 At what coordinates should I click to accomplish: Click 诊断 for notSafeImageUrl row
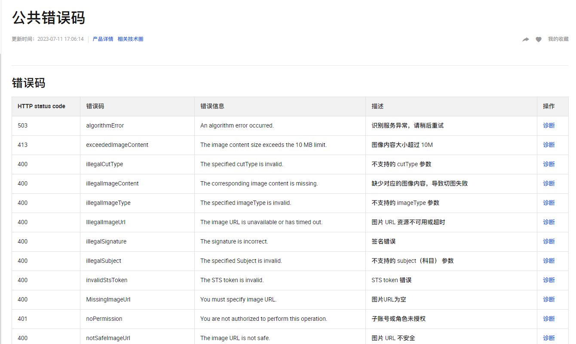pos(549,338)
